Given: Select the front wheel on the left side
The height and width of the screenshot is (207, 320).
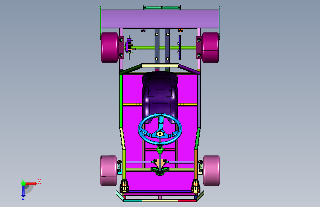Looking at the screenshot, I should 109,171.
